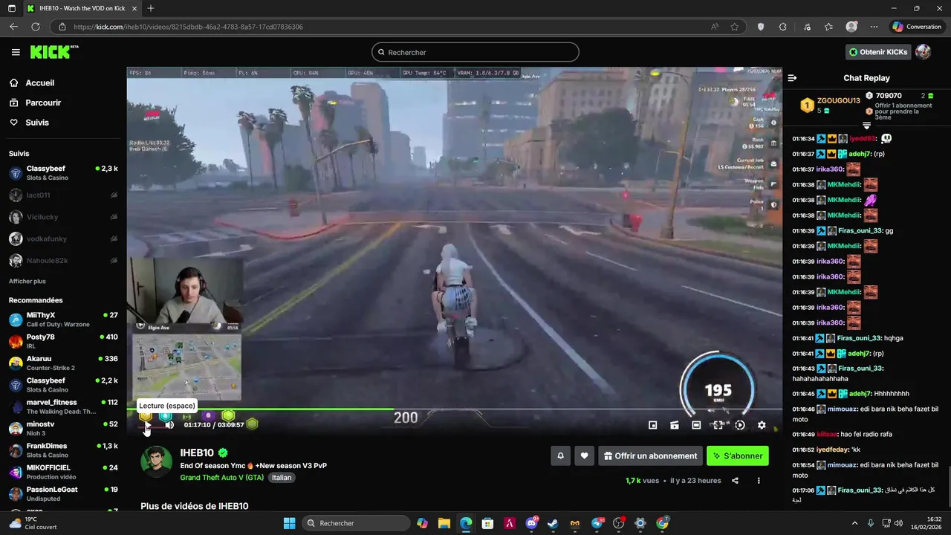Select the IHEB10 Kick VOD tab
Viewport: 951px width, 535px height.
pos(82,8)
